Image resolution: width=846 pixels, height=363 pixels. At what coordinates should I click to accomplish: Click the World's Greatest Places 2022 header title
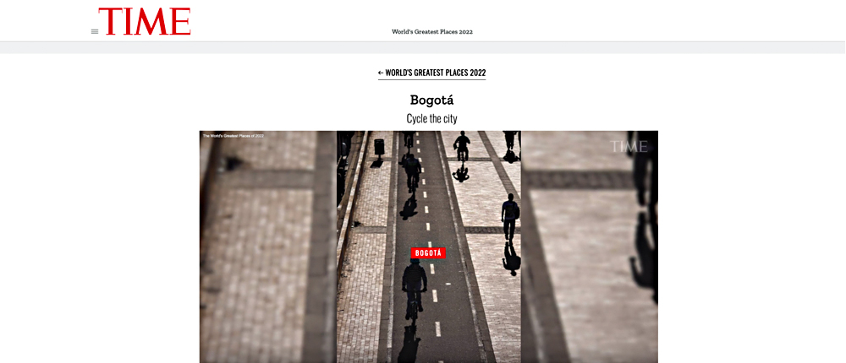(x=432, y=32)
